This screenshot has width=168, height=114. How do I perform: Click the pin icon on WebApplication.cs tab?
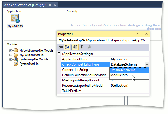(50, 5)
